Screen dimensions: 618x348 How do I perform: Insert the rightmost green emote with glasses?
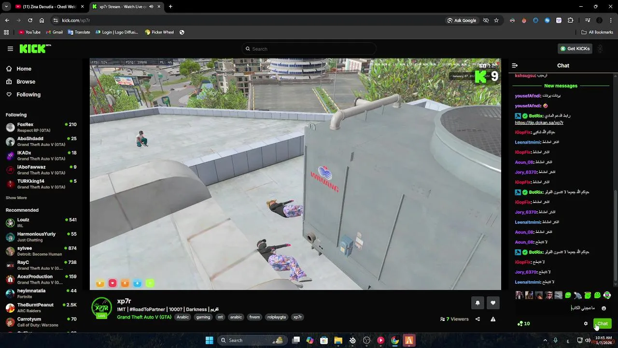(607, 295)
